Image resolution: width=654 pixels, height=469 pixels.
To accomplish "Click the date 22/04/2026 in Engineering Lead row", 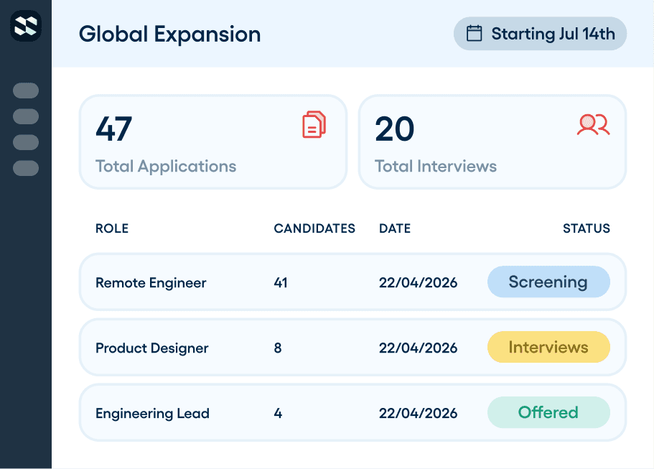I will (418, 413).
